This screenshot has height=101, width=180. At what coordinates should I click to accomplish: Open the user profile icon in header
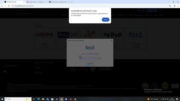click(x=160, y=10)
